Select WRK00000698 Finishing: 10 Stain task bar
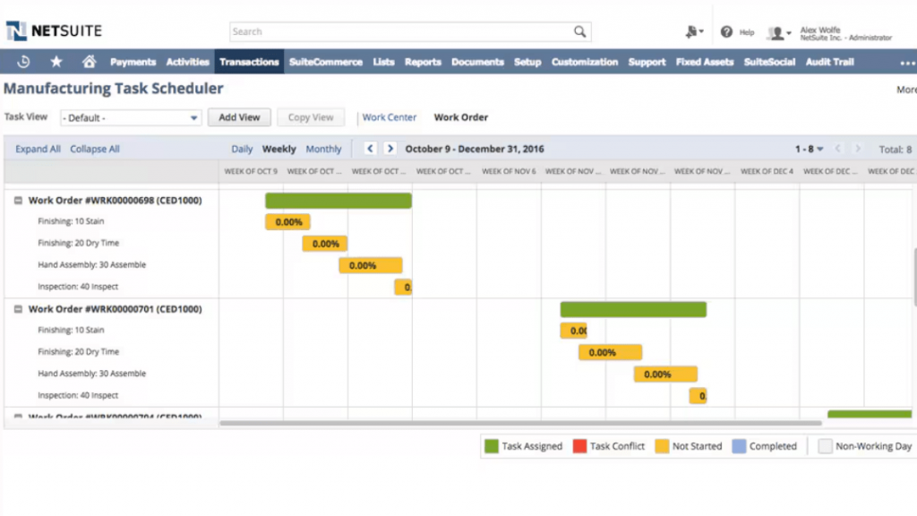This screenshot has width=917, height=516. pos(287,222)
